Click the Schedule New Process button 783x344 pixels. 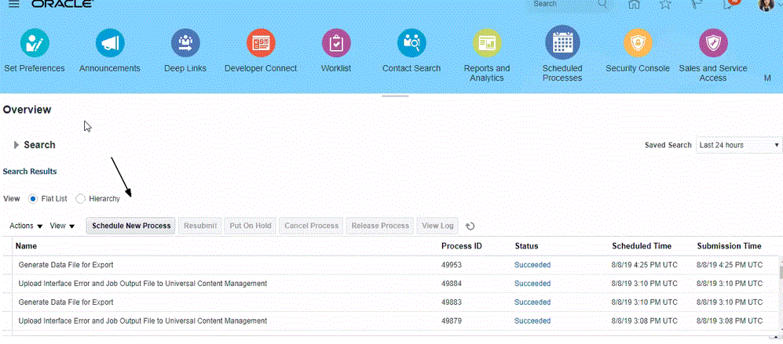(x=131, y=226)
